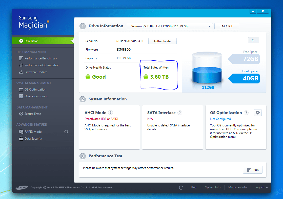This screenshot has height=199, width=283.
Task: Click the Data Security lock icon
Action: click(x=21, y=139)
